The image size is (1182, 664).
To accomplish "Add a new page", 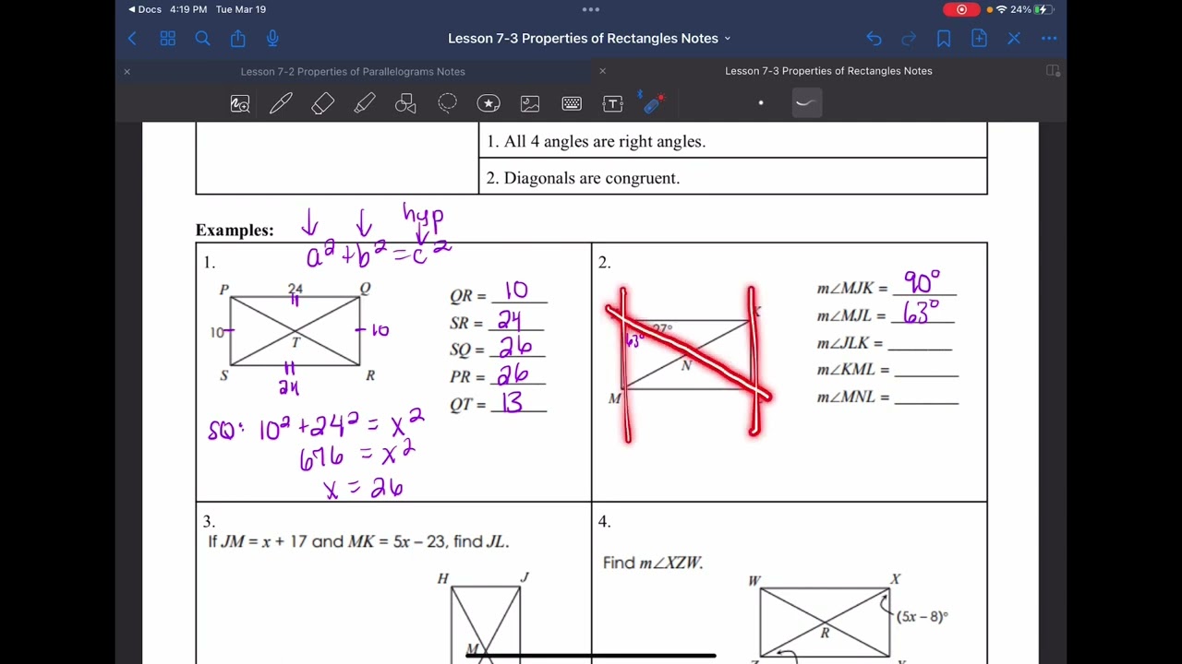I will (x=979, y=39).
